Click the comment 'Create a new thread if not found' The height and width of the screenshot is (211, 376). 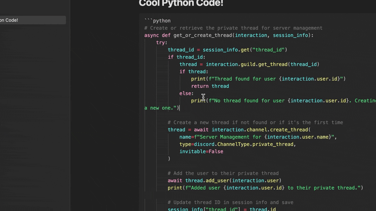255,122
